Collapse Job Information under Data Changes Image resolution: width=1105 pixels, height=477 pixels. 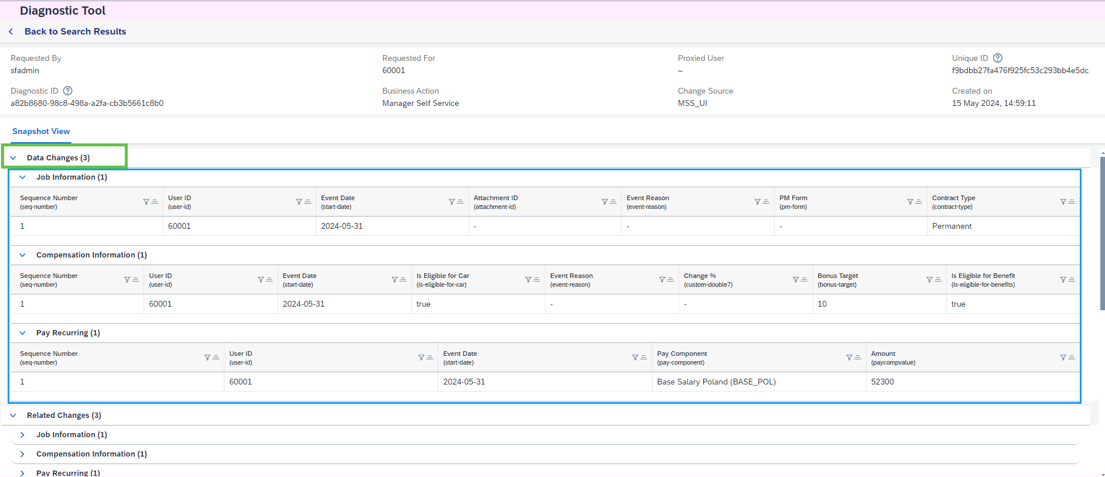[x=23, y=177]
